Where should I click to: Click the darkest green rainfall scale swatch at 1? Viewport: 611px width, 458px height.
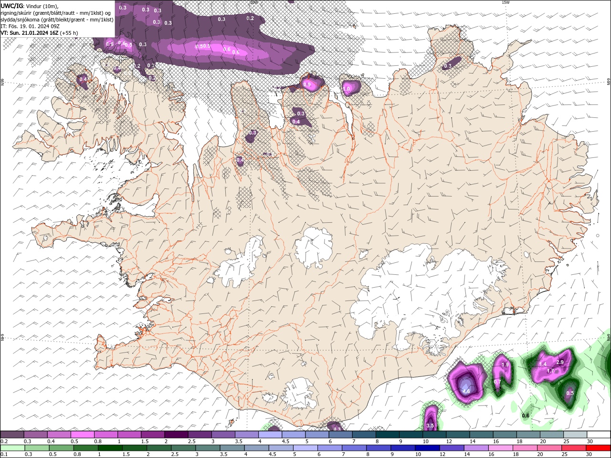coord(110,448)
